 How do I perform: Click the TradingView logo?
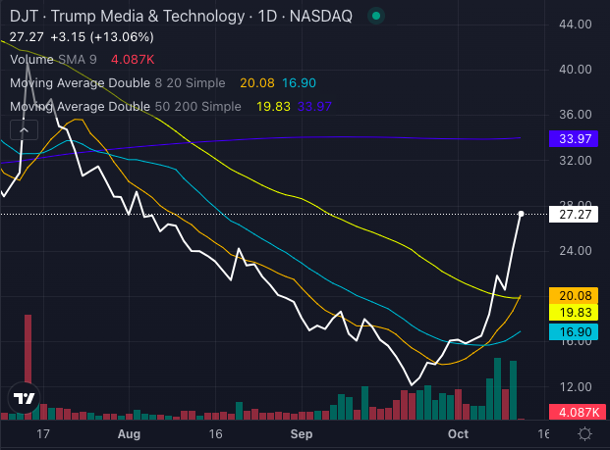(23, 399)
